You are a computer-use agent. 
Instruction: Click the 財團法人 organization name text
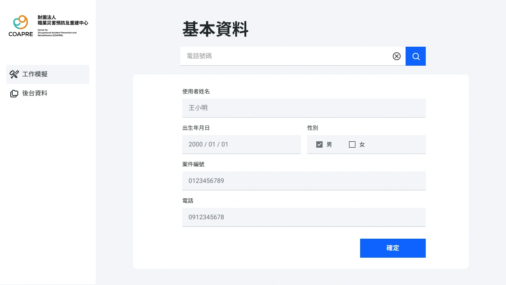(x=47, y=17)
